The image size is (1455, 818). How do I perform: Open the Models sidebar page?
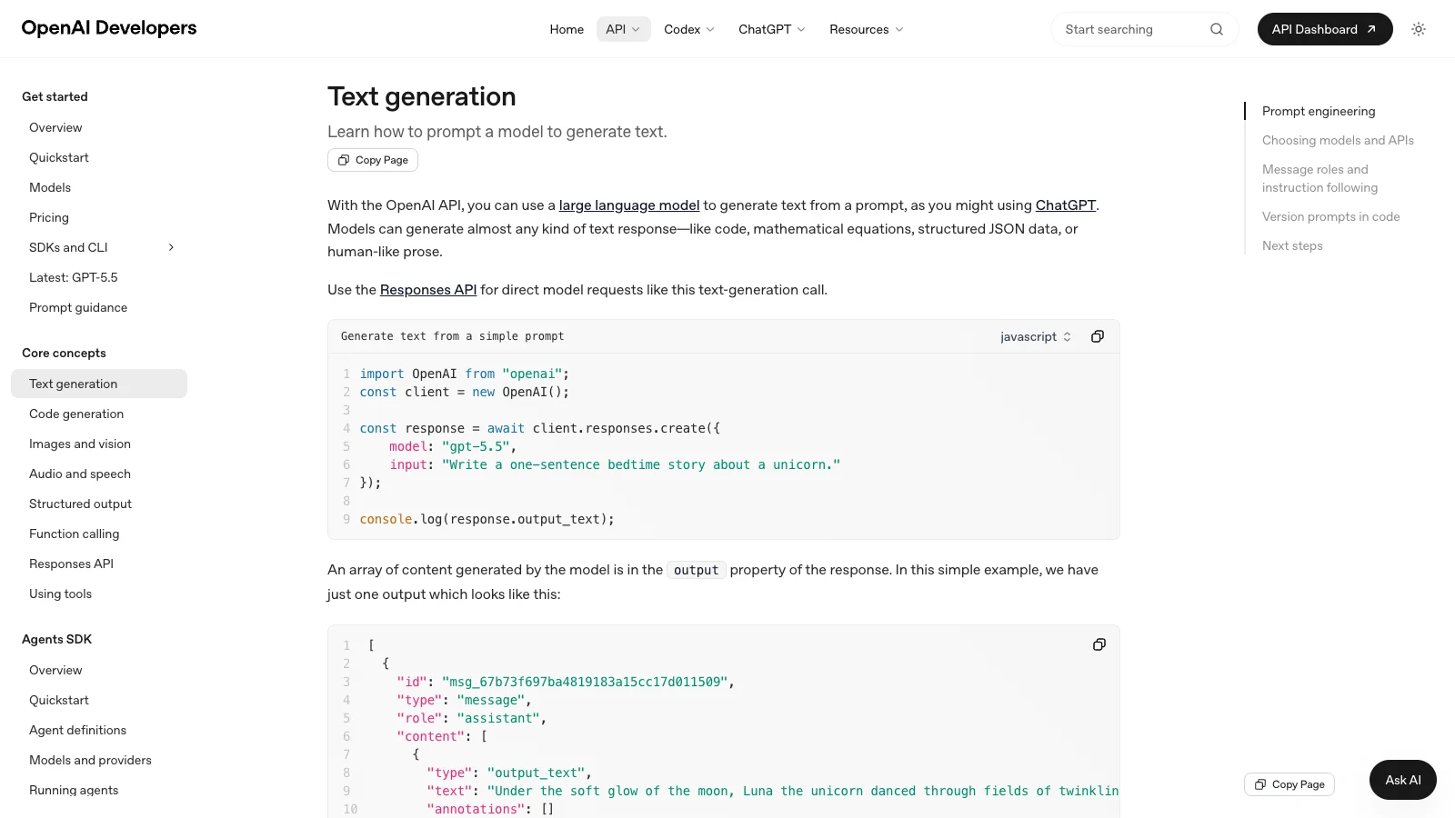50,187
